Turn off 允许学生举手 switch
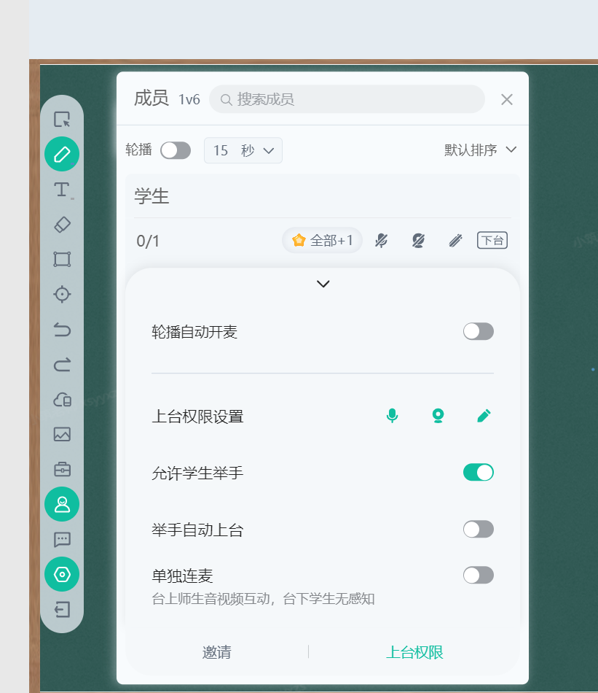Screen dimensions: 598x693 coord(479,473)
